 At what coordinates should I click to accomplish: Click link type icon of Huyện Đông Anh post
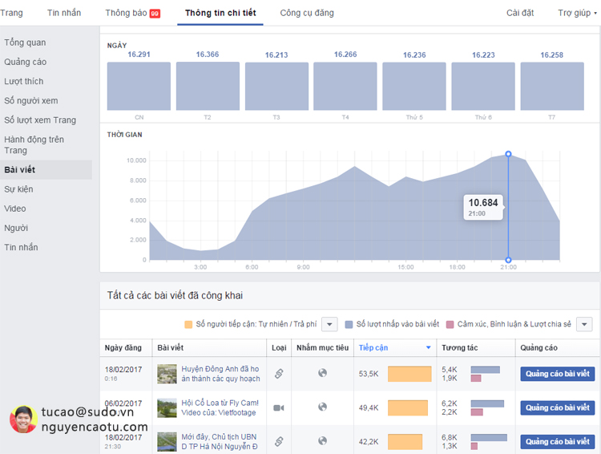[279, 374]
